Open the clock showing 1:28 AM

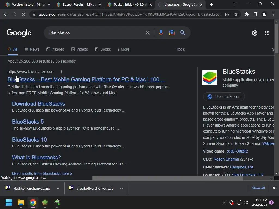pyautogui.click(x=260, y=202)
